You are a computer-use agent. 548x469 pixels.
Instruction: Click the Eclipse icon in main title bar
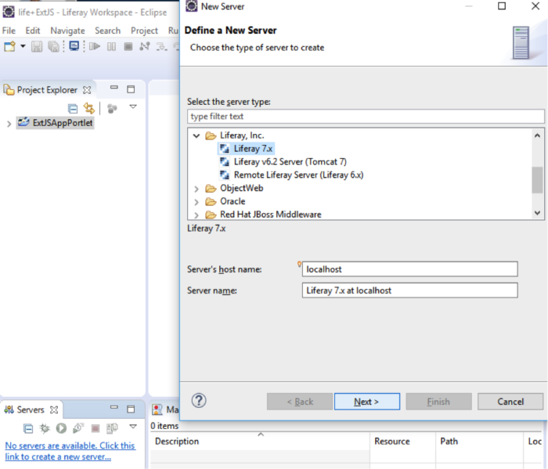9,13
